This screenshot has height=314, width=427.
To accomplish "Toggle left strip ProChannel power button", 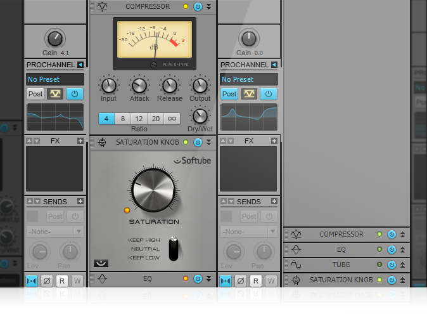I will (x=75, y=94).
